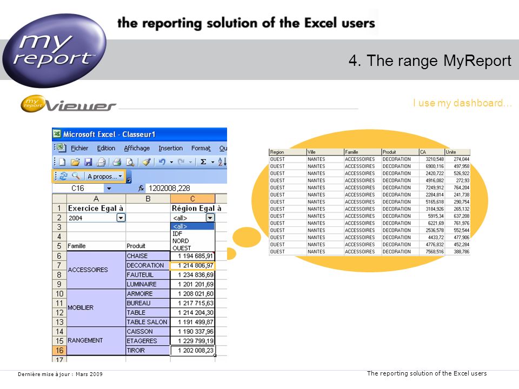Image resolution: width=519 pixels, height=389 pixels.
Task: Click the TABLE SALON product cell
Action: coord(148,322)
